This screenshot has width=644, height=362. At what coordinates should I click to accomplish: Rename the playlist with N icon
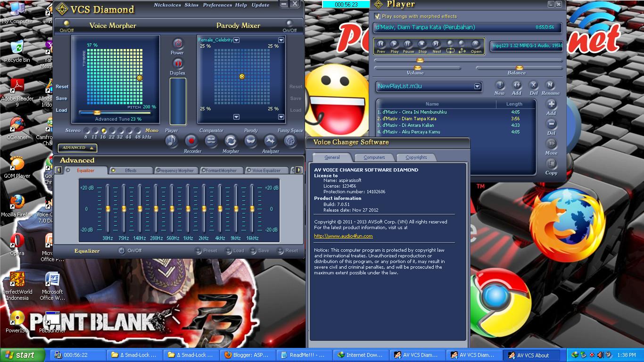click(550, 85)
